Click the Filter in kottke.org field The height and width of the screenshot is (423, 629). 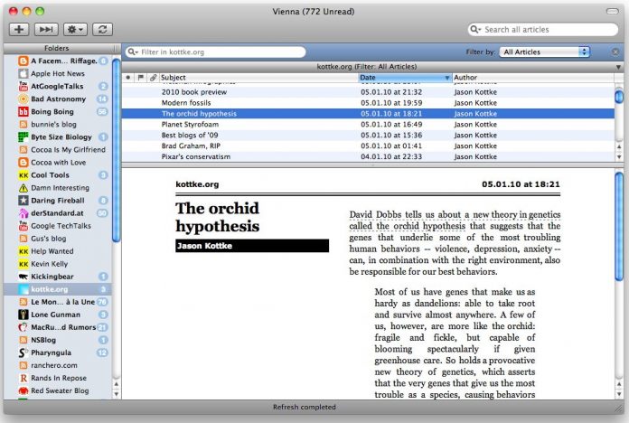click(215, 52)
